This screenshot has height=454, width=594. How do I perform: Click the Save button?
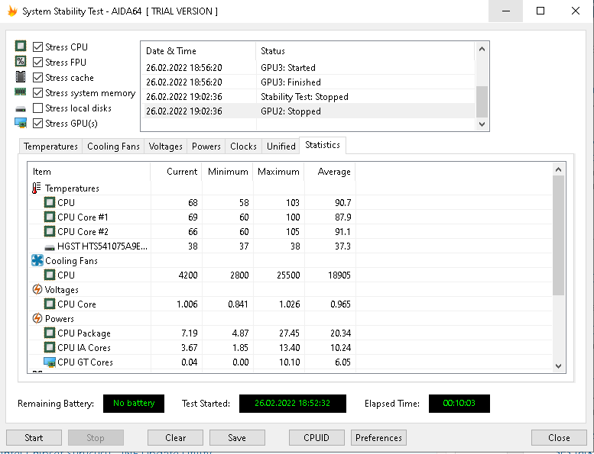[x=237, y=438]
